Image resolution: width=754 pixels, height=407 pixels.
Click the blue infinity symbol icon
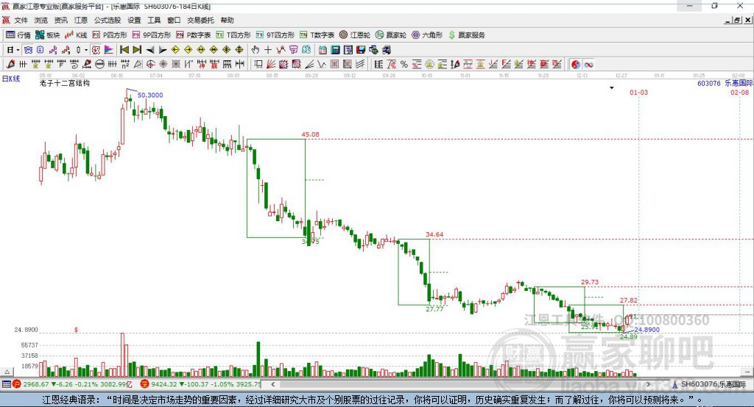tap(588, 64)
